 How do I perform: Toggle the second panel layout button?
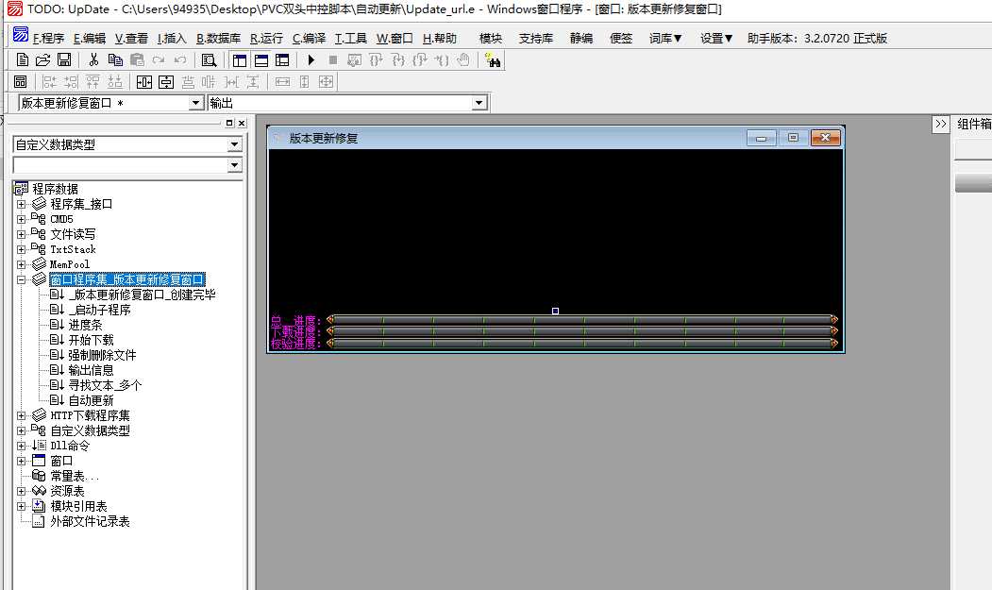pos(261,59)
